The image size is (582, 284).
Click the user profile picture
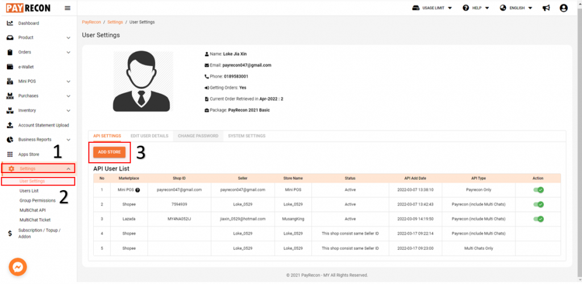coord(143,81)
